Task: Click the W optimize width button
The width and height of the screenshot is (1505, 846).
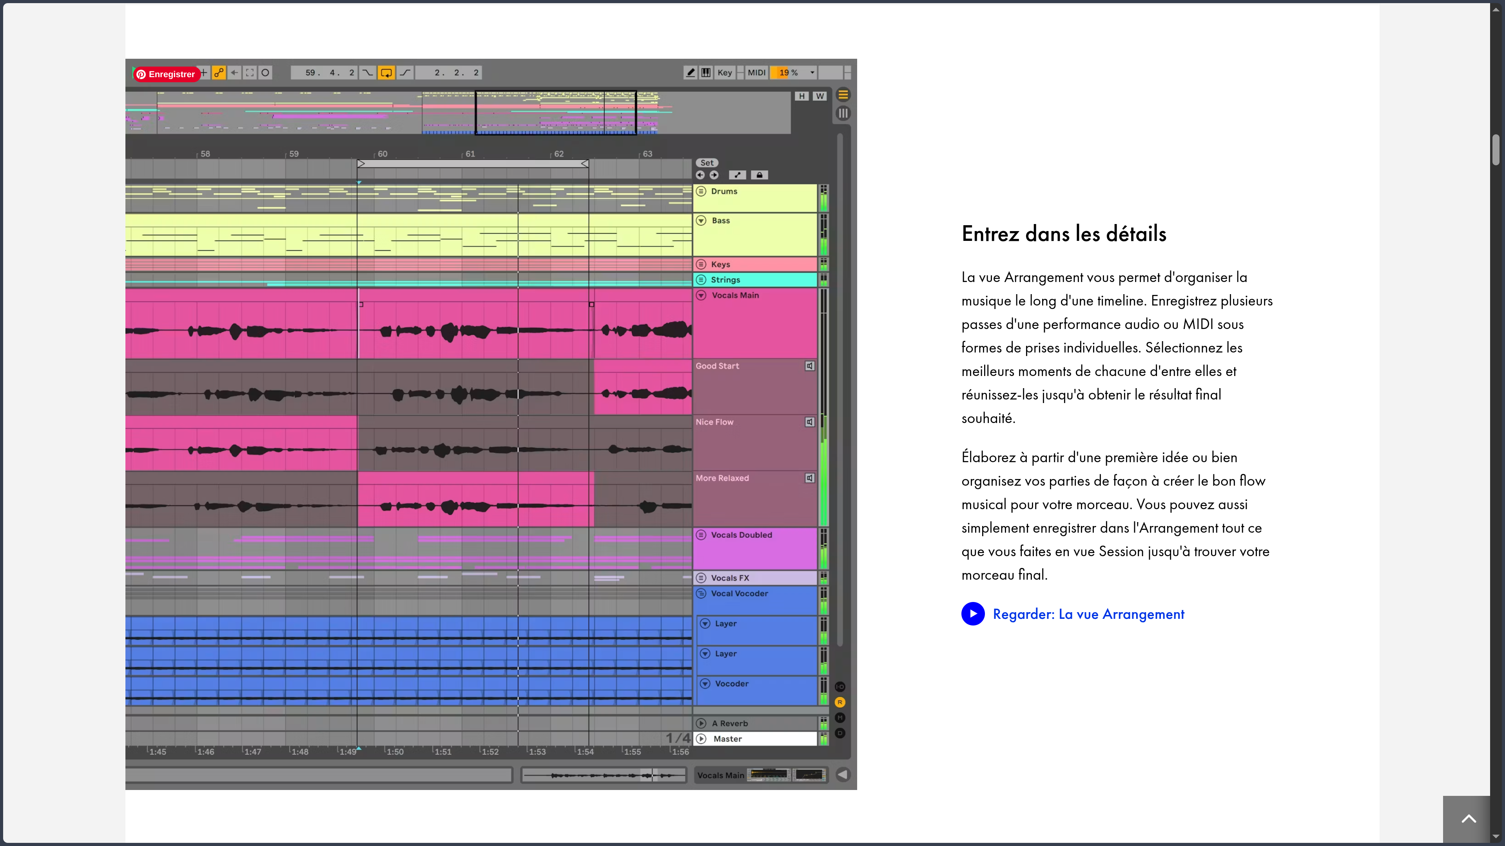Action: click(x=820, y=96)
